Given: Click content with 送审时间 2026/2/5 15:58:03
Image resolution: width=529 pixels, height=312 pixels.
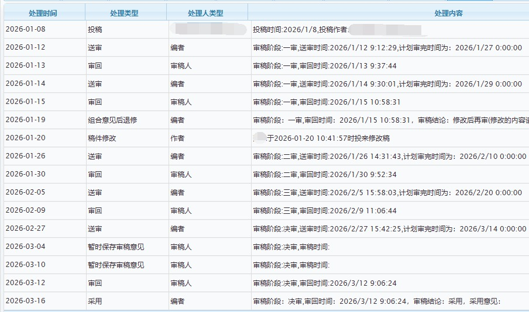Looking at the screenshot, I should (x=387, y=192).
